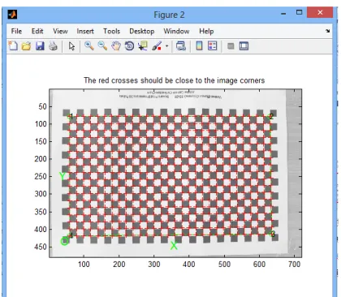This screenshot has height=297, width=341.
Task: Save the figure with the floppy disk icon
Action: (x=40, y=46)
